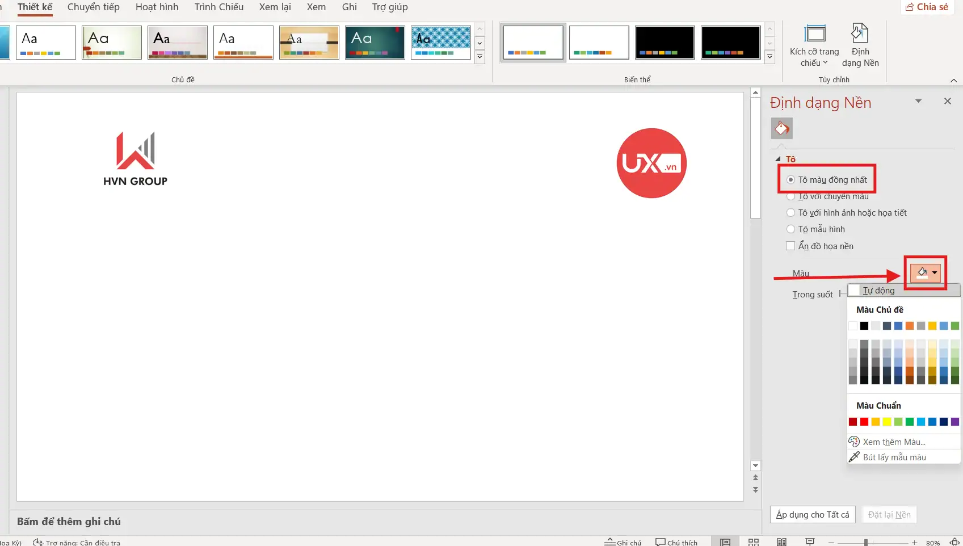The image size is (963, 546).
Task: Click the Chia sẻ share button
Action: tap(927, 7)
